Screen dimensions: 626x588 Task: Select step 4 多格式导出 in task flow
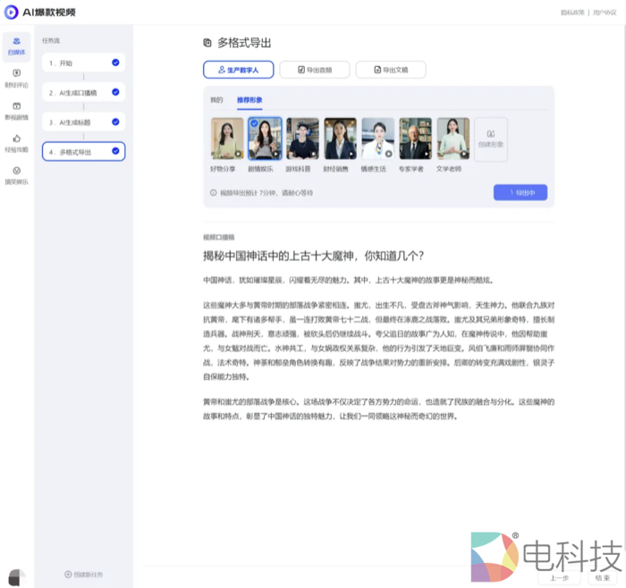coord(82,152)
